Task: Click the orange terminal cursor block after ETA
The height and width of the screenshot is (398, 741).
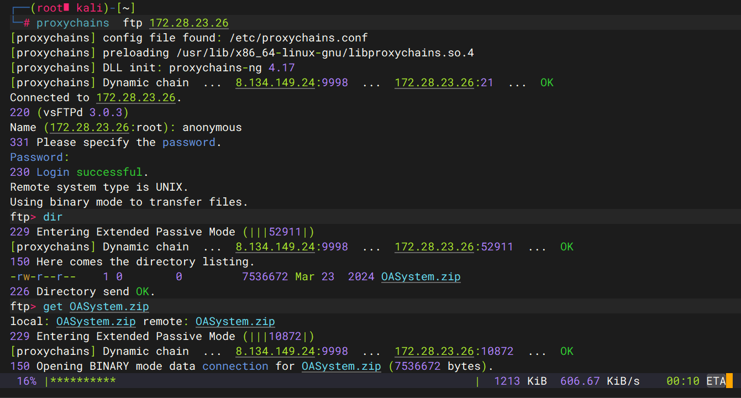Action: coord(729,381)
